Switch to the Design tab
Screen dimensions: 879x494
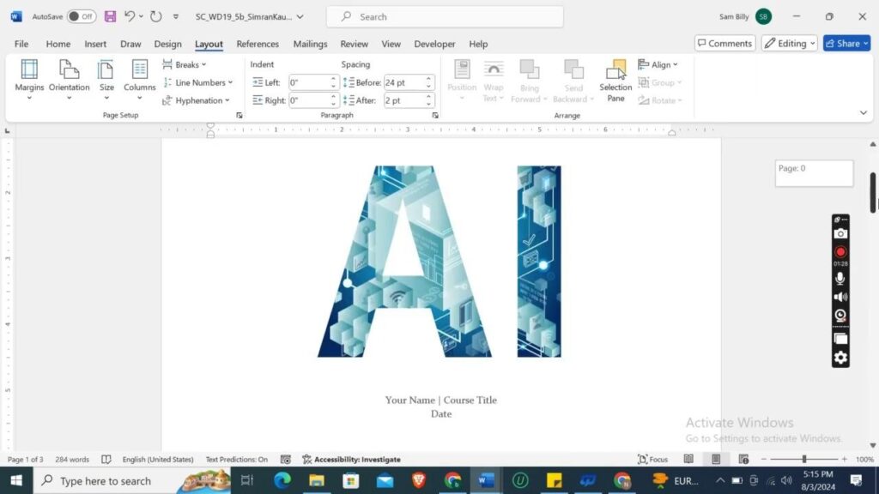point(167,44)
